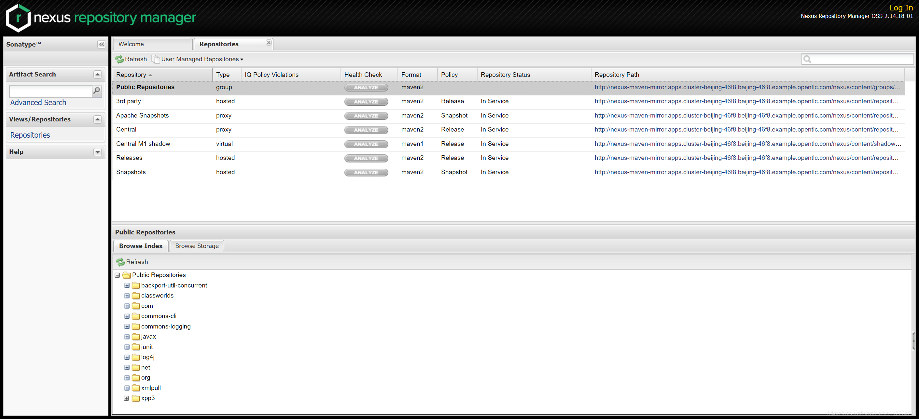Click ANALYZE health check for Apache Snapshots
The width and height of the screenshot is (919, 419).
[366, 116]
